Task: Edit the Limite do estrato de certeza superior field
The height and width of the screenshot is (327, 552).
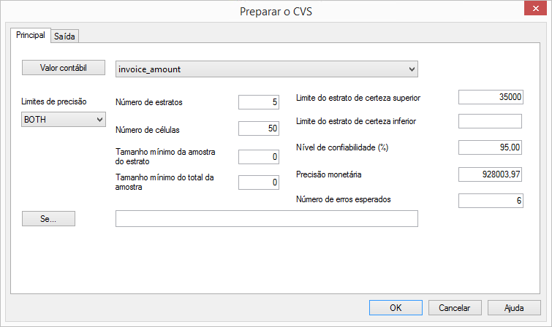Action: click(x=490, y=97)
